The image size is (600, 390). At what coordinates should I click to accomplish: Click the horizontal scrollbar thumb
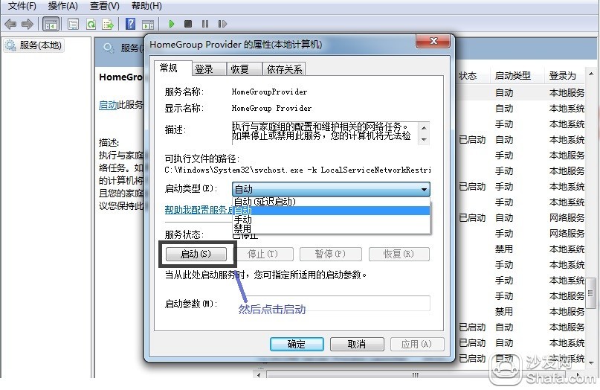(x=415, y=374)
